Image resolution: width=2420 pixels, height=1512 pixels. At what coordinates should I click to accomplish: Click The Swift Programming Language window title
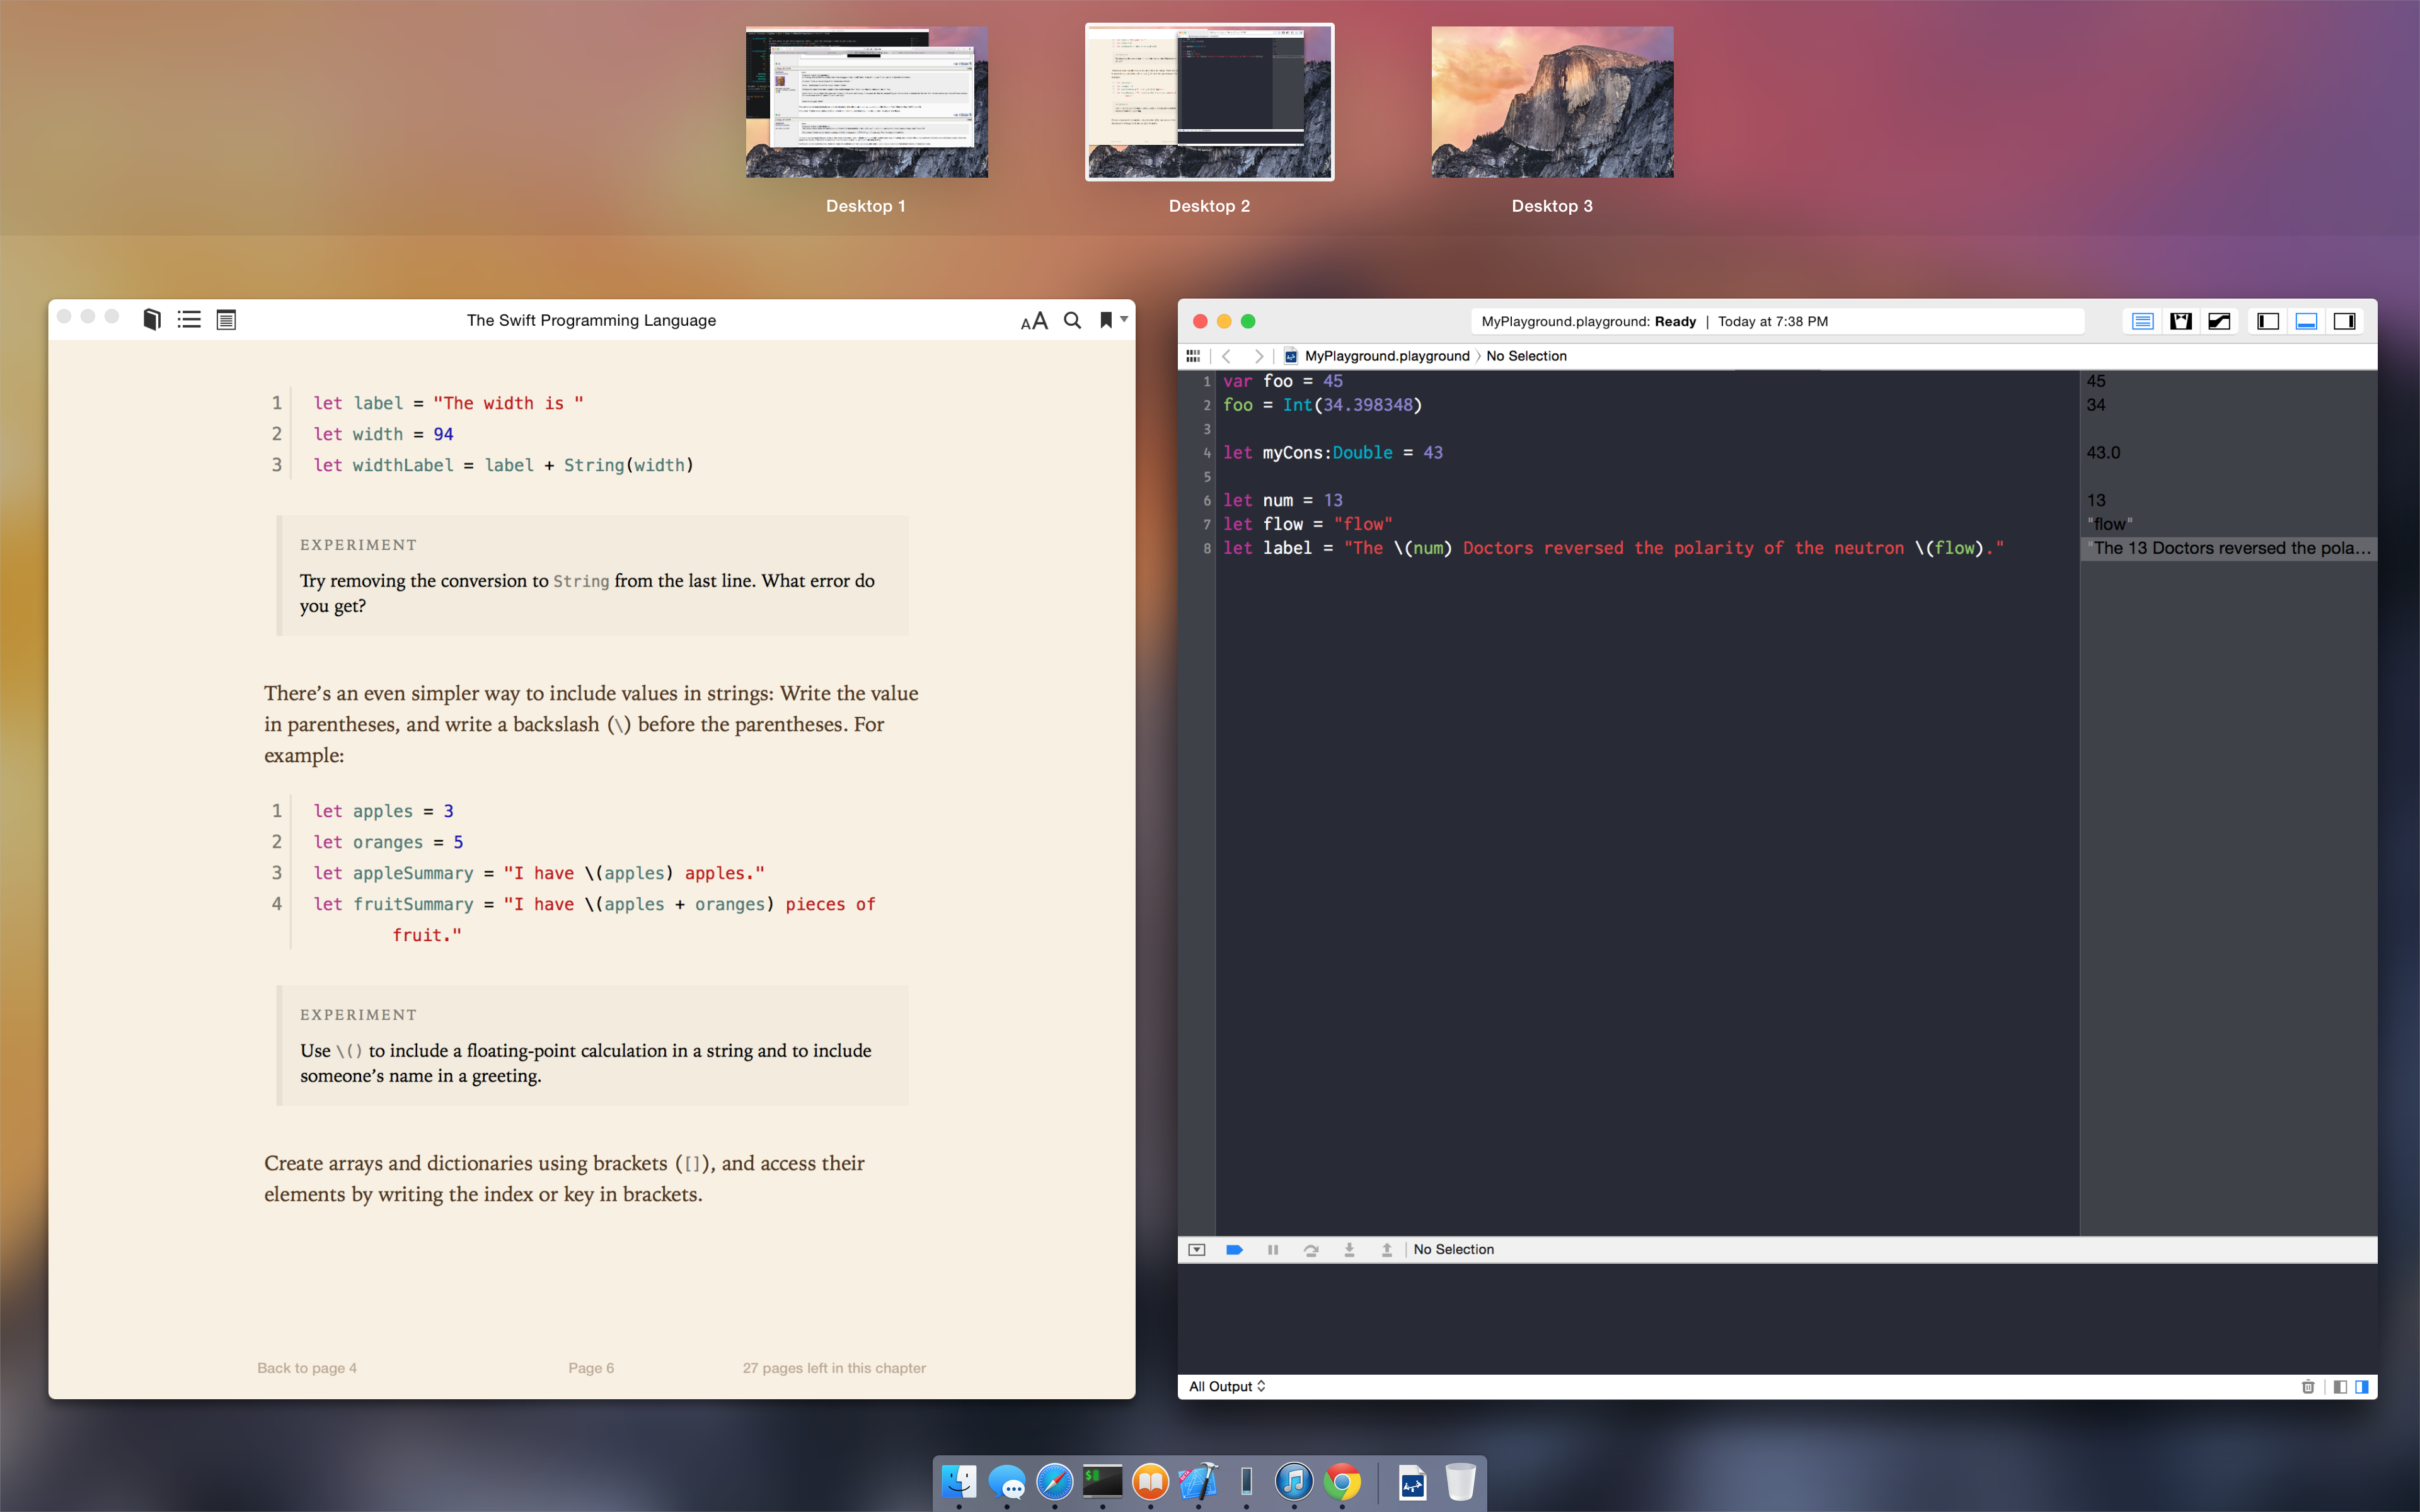591,320
